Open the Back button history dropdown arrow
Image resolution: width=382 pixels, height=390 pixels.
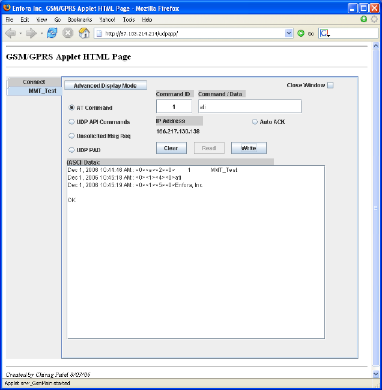(20, 33)
